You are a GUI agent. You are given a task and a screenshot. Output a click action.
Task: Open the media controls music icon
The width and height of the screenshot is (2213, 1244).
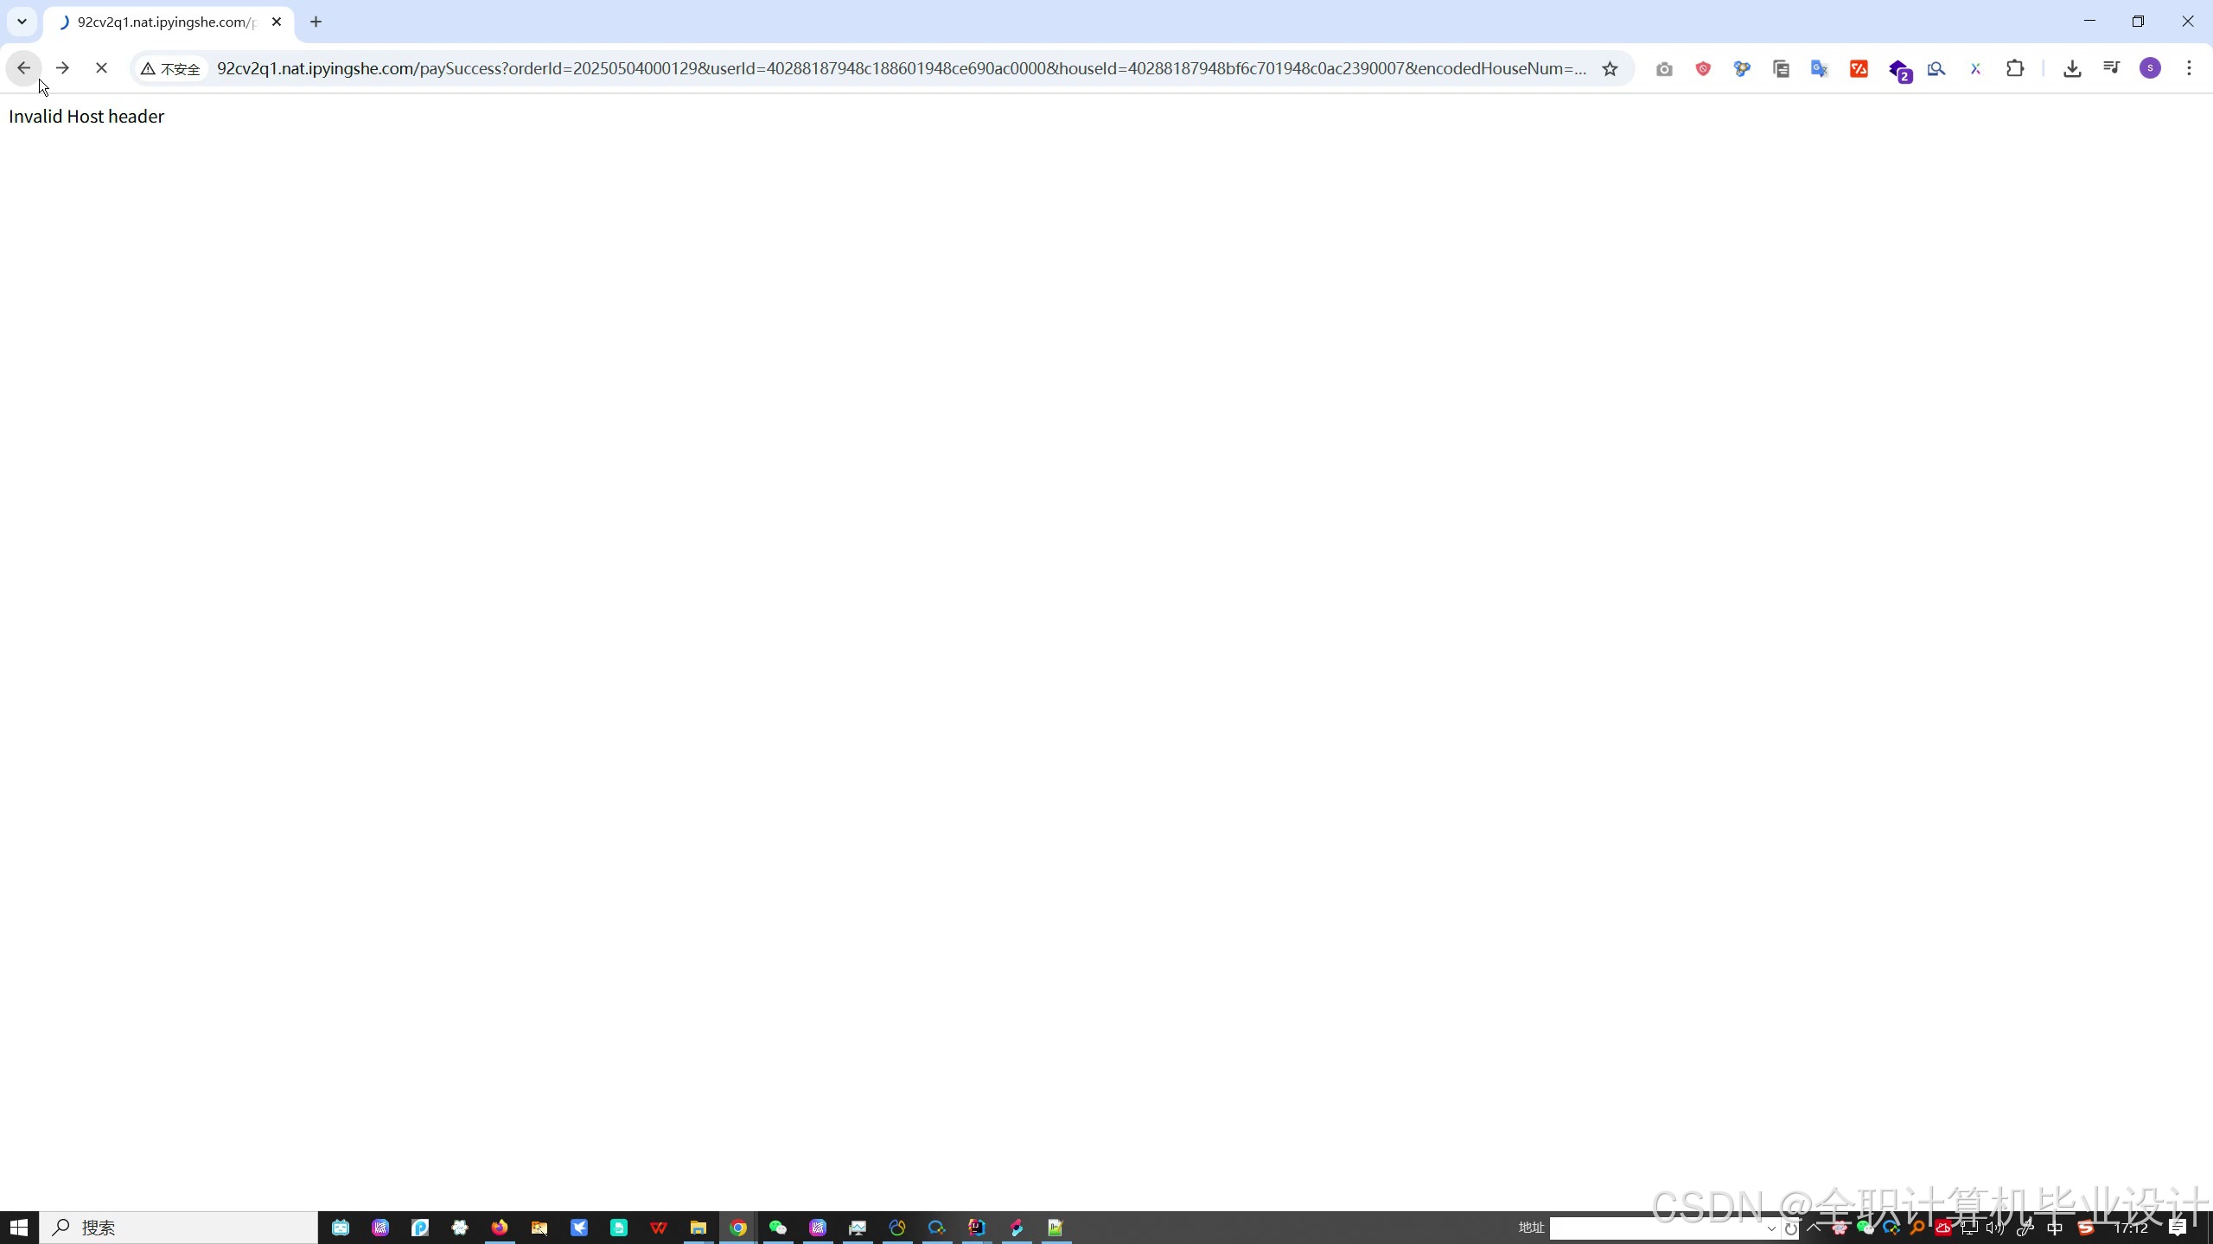tap(2111, 69)
